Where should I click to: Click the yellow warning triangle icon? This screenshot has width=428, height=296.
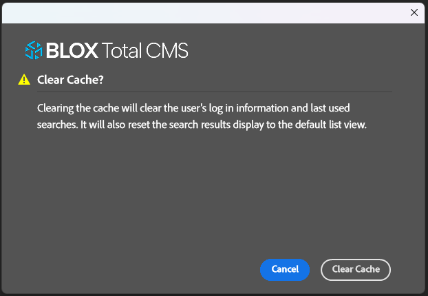25,80
